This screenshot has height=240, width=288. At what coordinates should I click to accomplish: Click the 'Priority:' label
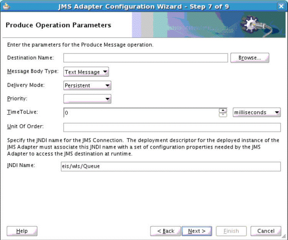click(x=17, y=99)
